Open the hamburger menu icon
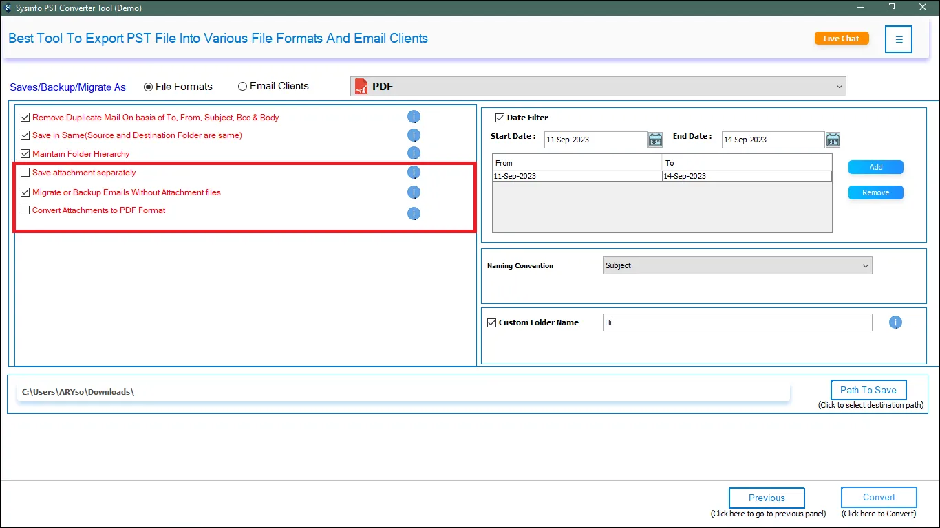This screenshot has height=528, width=940. [x=899, y=39]
